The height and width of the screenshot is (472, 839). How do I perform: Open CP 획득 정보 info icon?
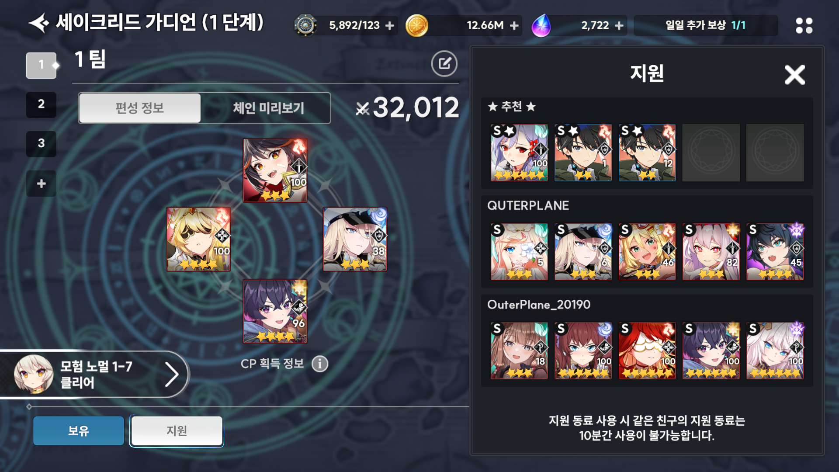[x=320, y=364]
